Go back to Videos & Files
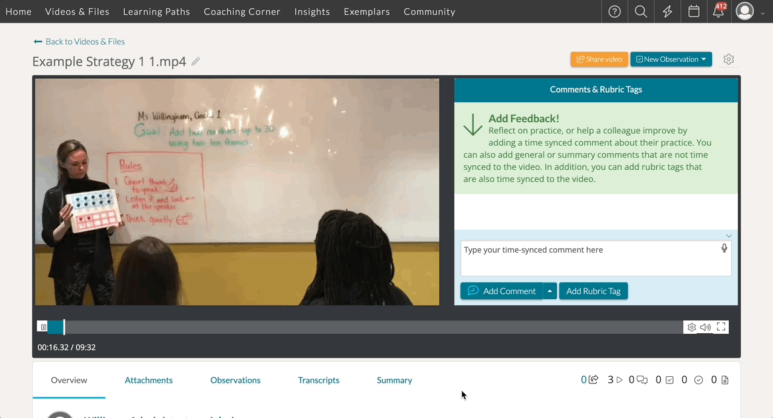Viewport: 773px width, 418px height. [x=79, y=42]
